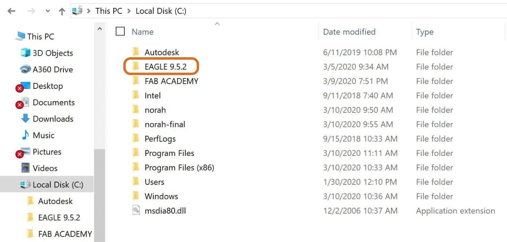Select Local Disk (C:) tree node

pos(51,184)
